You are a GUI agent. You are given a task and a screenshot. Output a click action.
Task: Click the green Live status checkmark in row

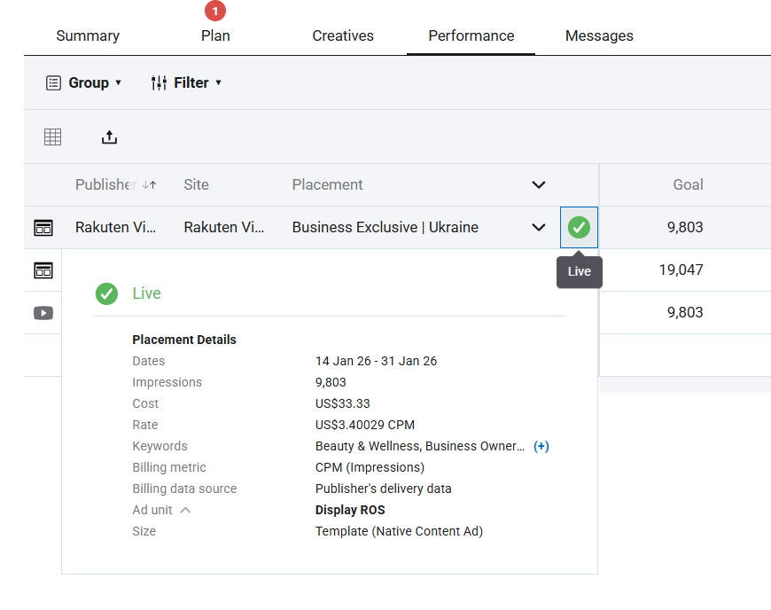(579, 228)
